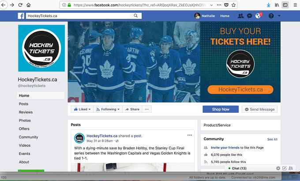Screen dimensions: 300x181
Task: Start new message from chat bar icon
Action: (x=285, y=168)
